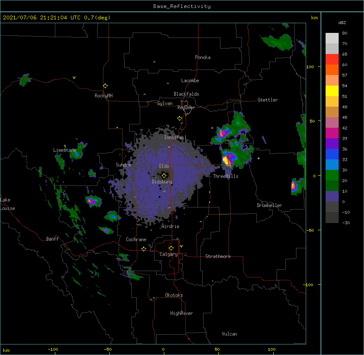Select the purple 36-39 dBZ legend swatch

click(332, 143)
